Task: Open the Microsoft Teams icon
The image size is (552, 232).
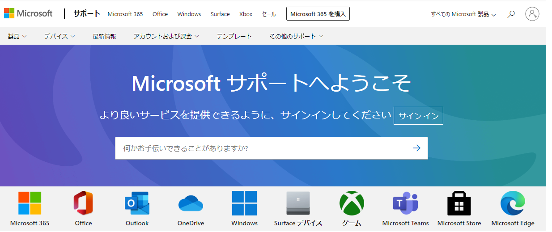Action: point(405,204)
